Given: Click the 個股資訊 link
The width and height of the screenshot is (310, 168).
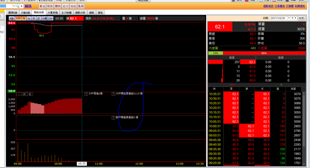Looking at the screenshot, I should [268, 6].
